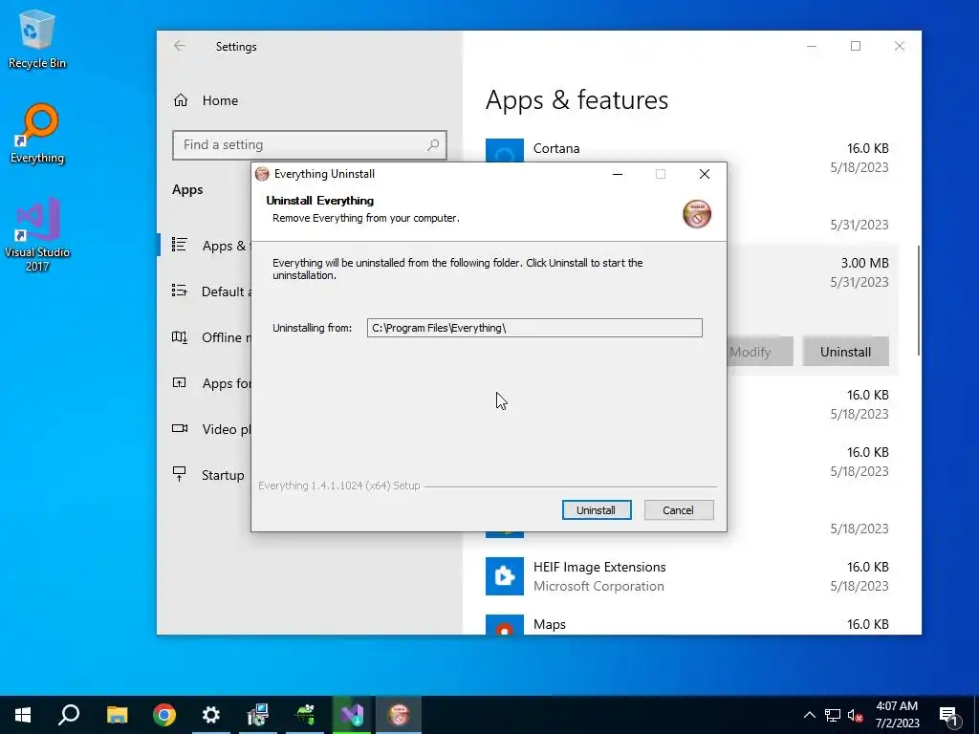
Task: Select the Cortana app entry
Action: point(686,150)
